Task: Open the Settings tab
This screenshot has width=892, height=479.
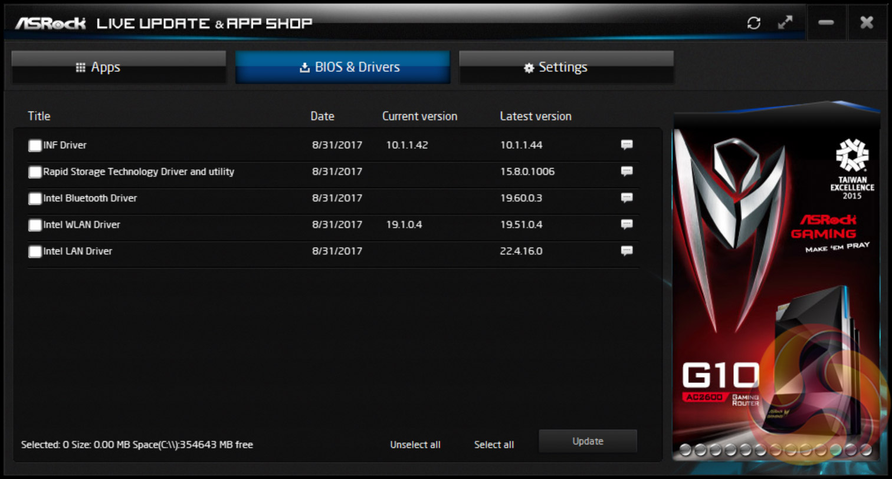Action: click(x=566, y=67)
